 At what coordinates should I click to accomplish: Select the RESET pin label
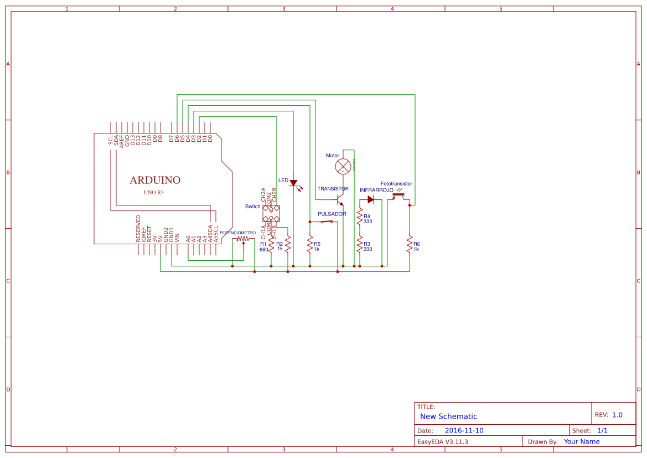(149, 234)
